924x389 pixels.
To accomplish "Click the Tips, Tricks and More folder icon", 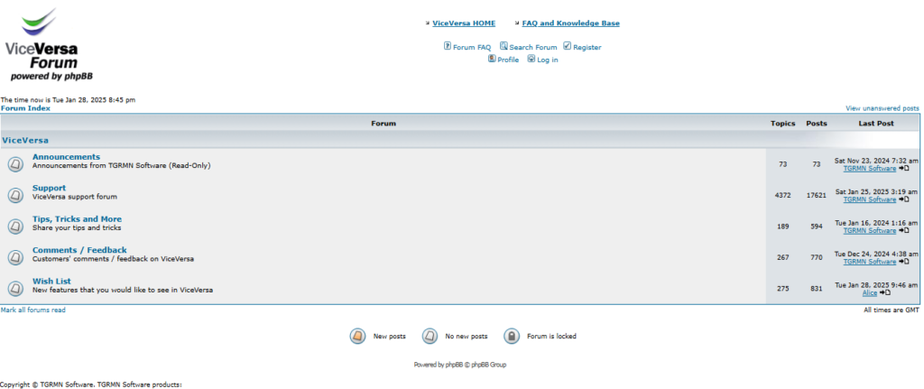I will point(16,227).
